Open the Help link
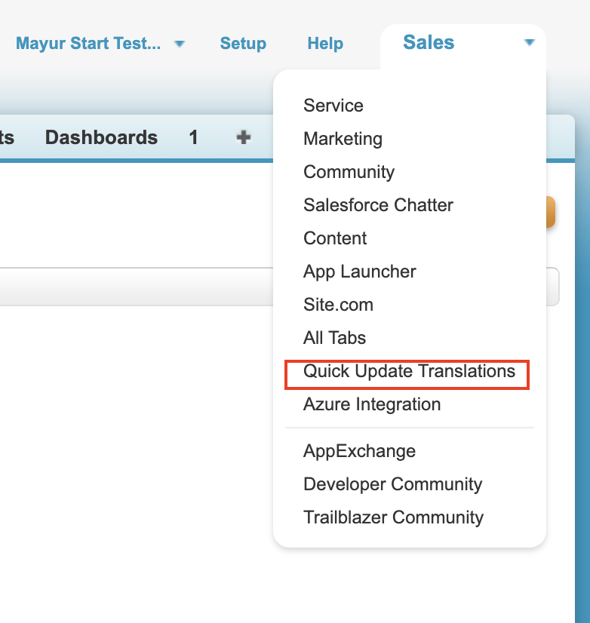 point(325,44)
